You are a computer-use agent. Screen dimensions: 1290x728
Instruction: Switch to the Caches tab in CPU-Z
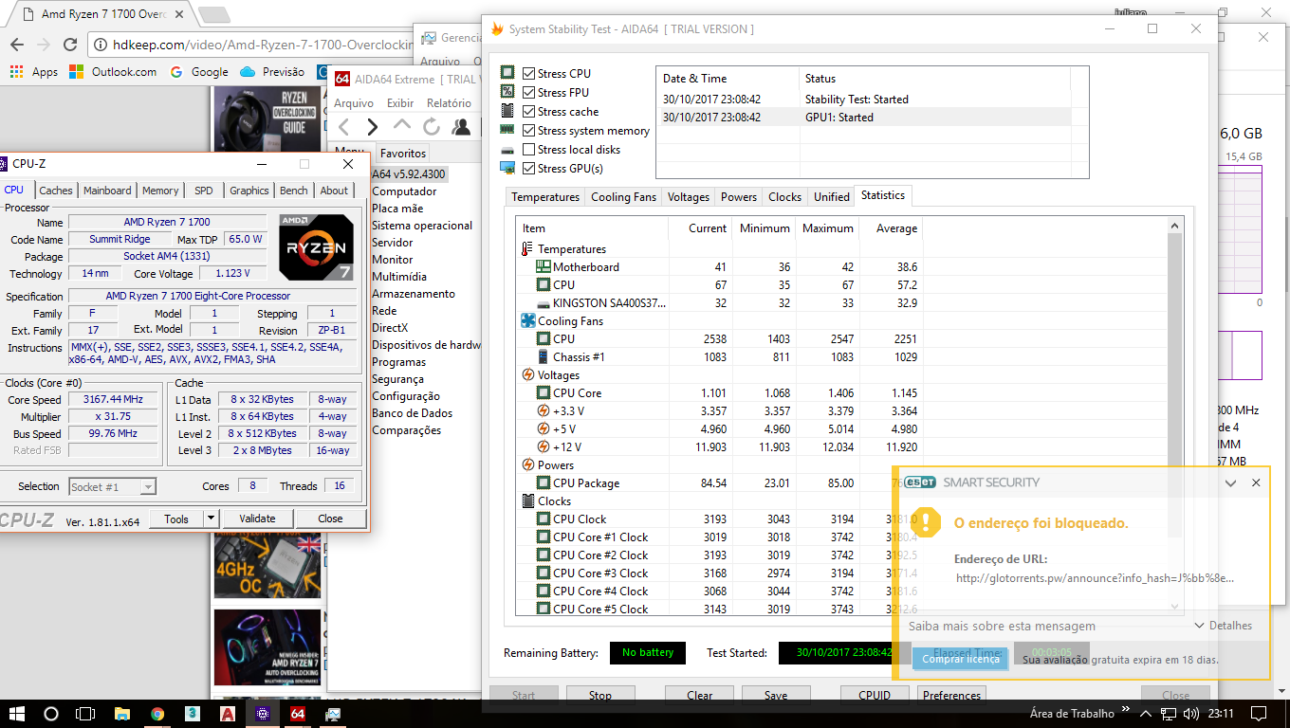56,191
